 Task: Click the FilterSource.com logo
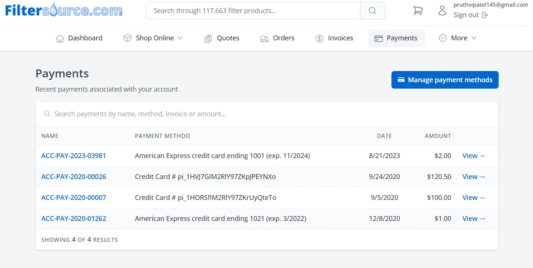pyautogui.click(x=63, y=10)
